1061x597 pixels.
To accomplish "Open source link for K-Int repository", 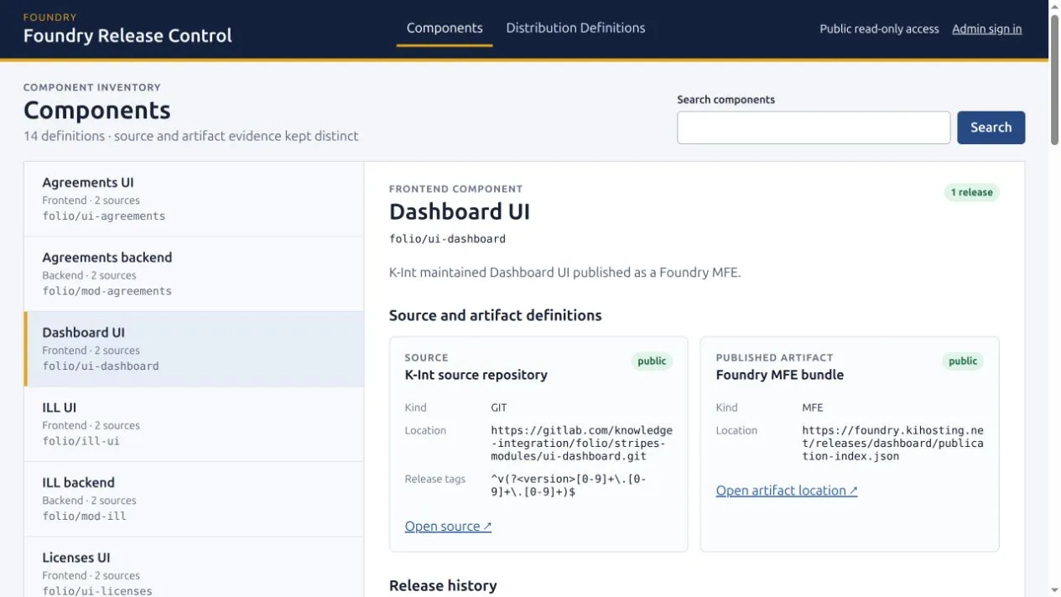I will (x=448, y=527).
